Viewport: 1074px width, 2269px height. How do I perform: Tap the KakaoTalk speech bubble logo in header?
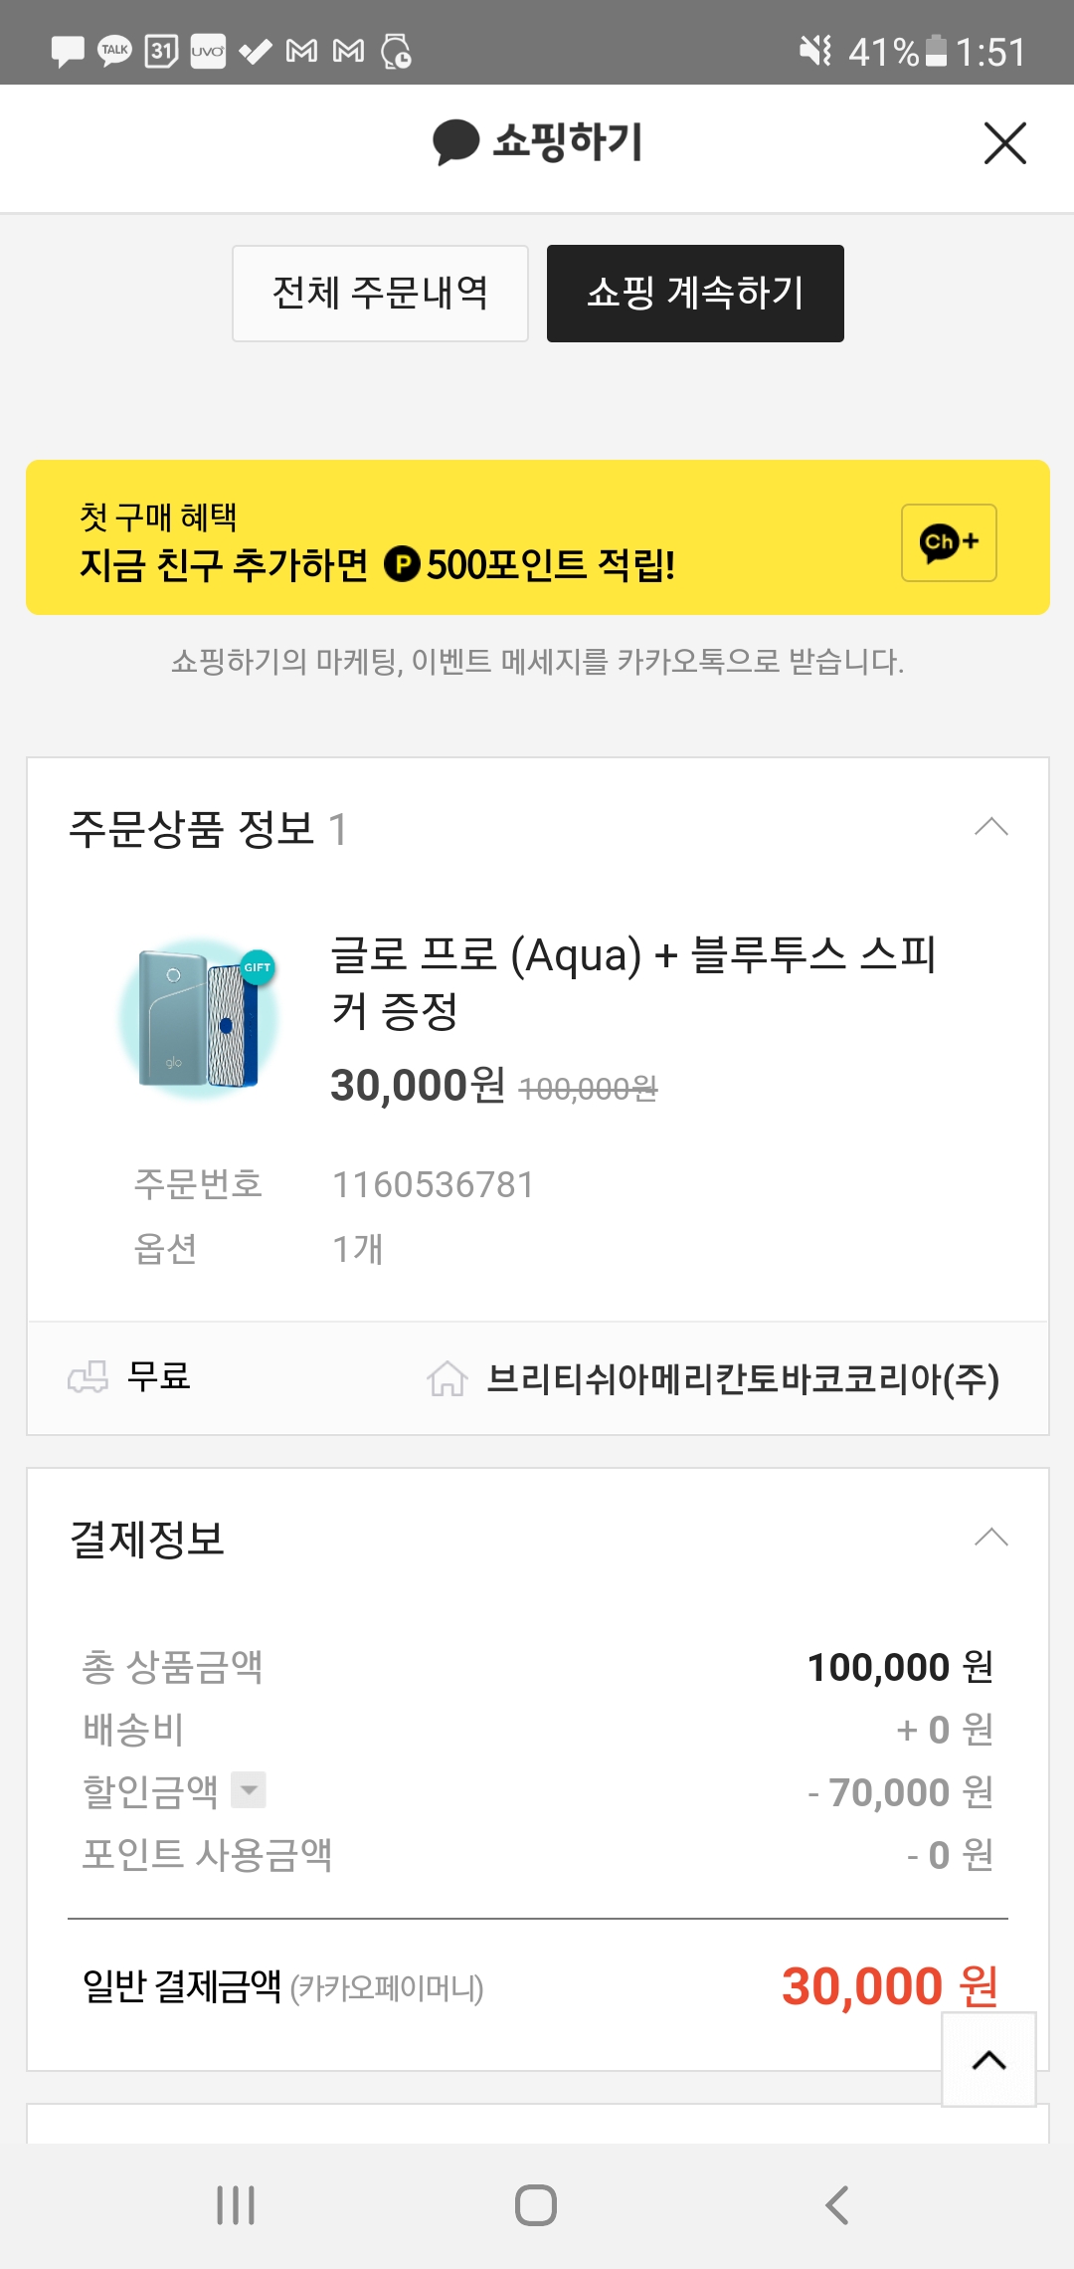click(x=456, y=142)
